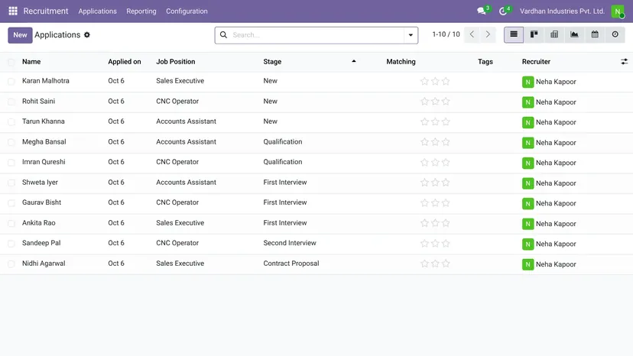Open Imran Qureshi application record
The height and width of the screenshot is (356, 633).
[44, 162]
